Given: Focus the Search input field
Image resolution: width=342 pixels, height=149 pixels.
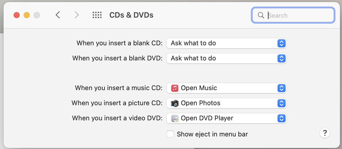Looking at the screenshot, I should pyautogui.click(x=300, y=15).
